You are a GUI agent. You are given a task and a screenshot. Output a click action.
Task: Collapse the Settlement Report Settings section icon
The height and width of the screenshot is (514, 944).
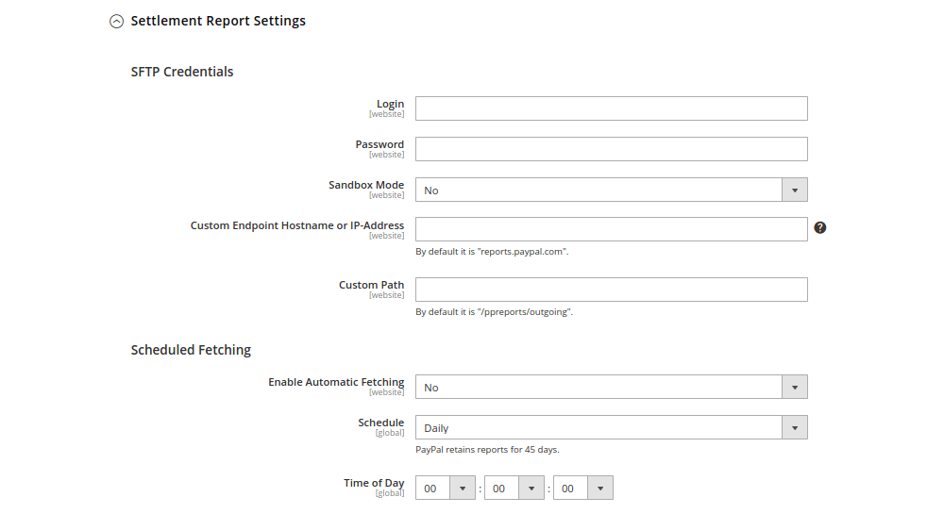[116, 21]
